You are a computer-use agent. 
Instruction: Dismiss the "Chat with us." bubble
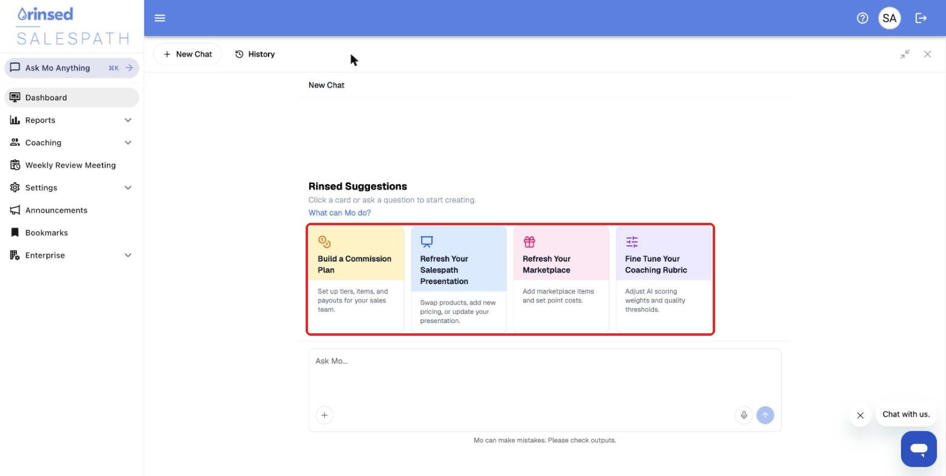tap(860, 415)
